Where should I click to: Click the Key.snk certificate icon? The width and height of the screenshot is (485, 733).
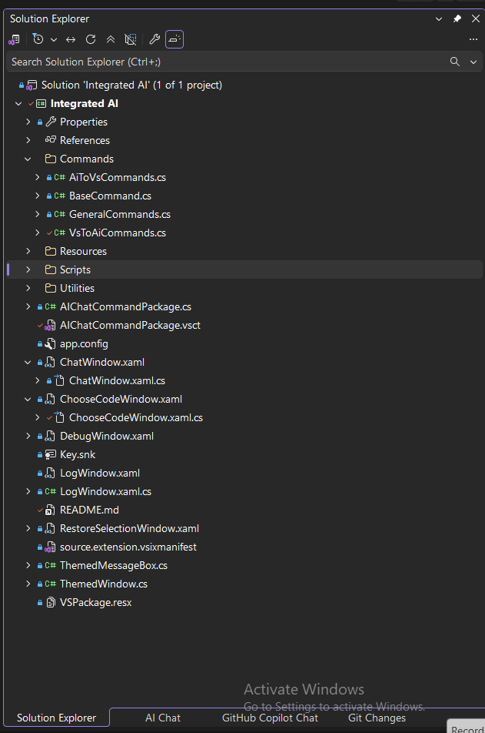(50, 454)
